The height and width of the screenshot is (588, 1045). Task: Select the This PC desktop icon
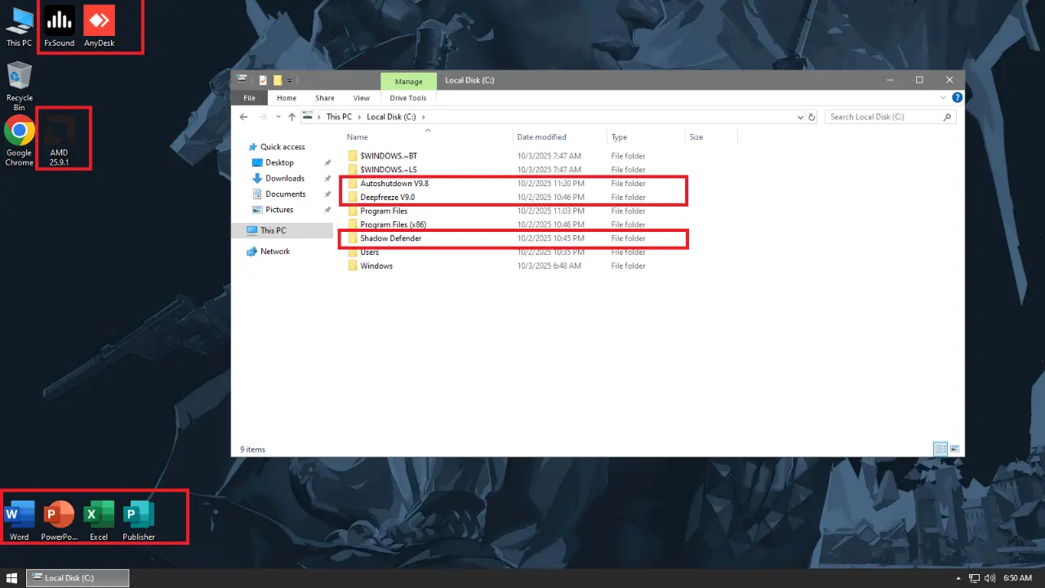pyautogui.click(x=19, y=26)
